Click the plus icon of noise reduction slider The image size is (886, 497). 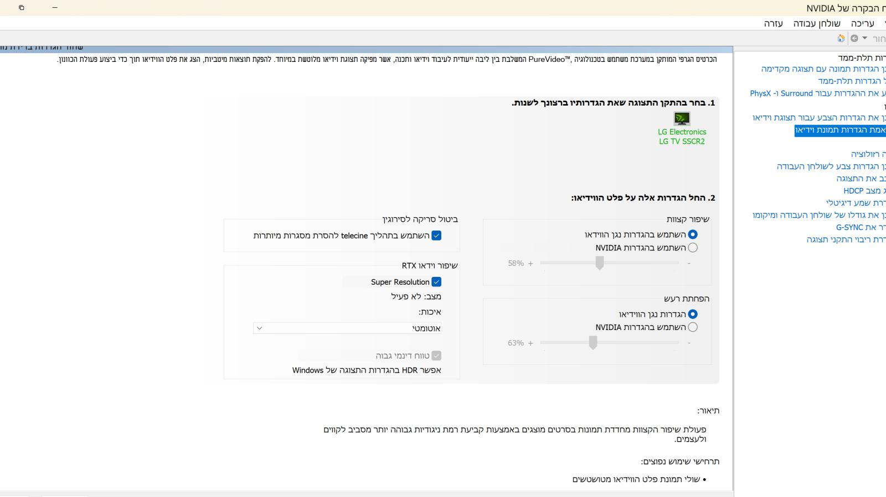point(530,343)
